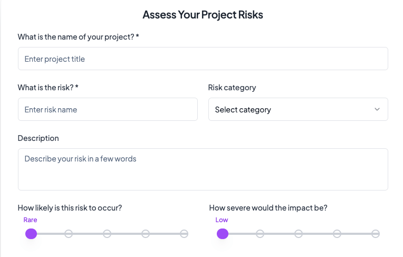Viewport: 403px width, 257px height.
Task: Set likelihood to the middle slider stop
Action: 107,234
